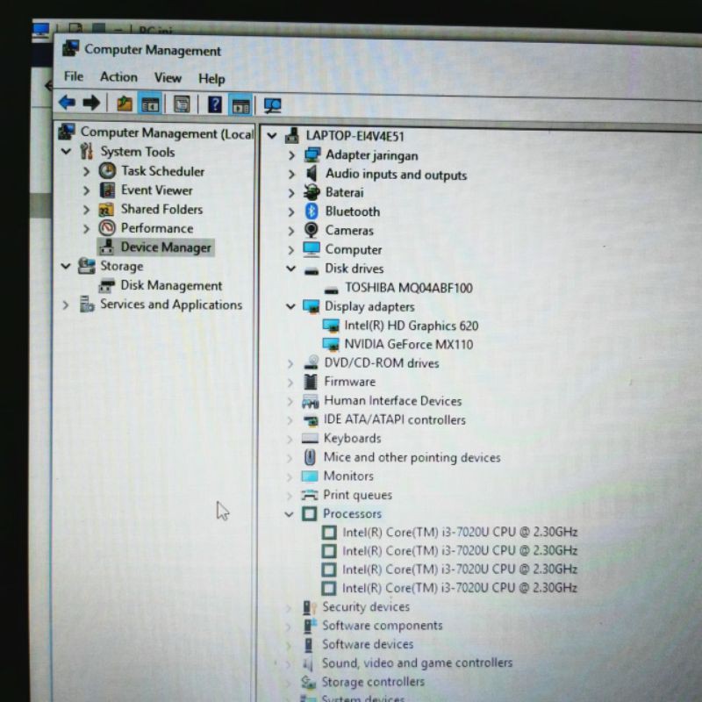The image size is (702, 702).
Task: Open the File menu
Action: point(74,77)
